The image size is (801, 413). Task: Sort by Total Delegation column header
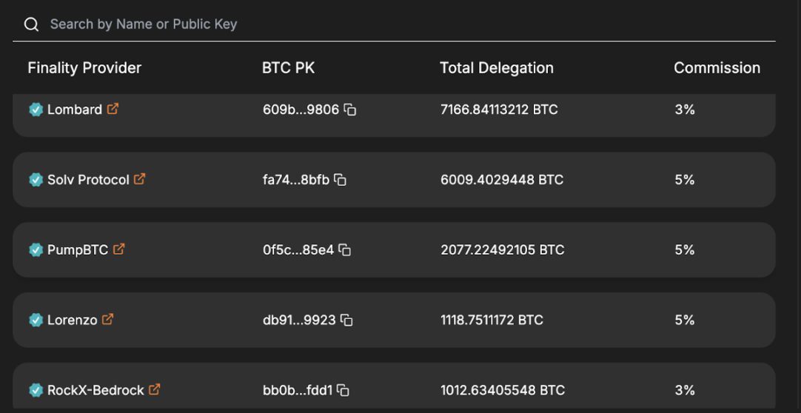[x=496, y=68]
